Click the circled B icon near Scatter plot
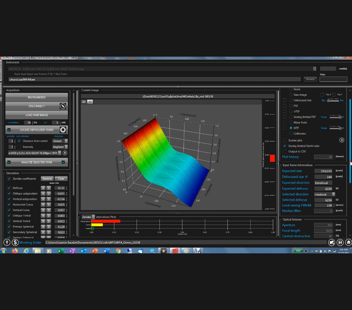 pos(342,140)
